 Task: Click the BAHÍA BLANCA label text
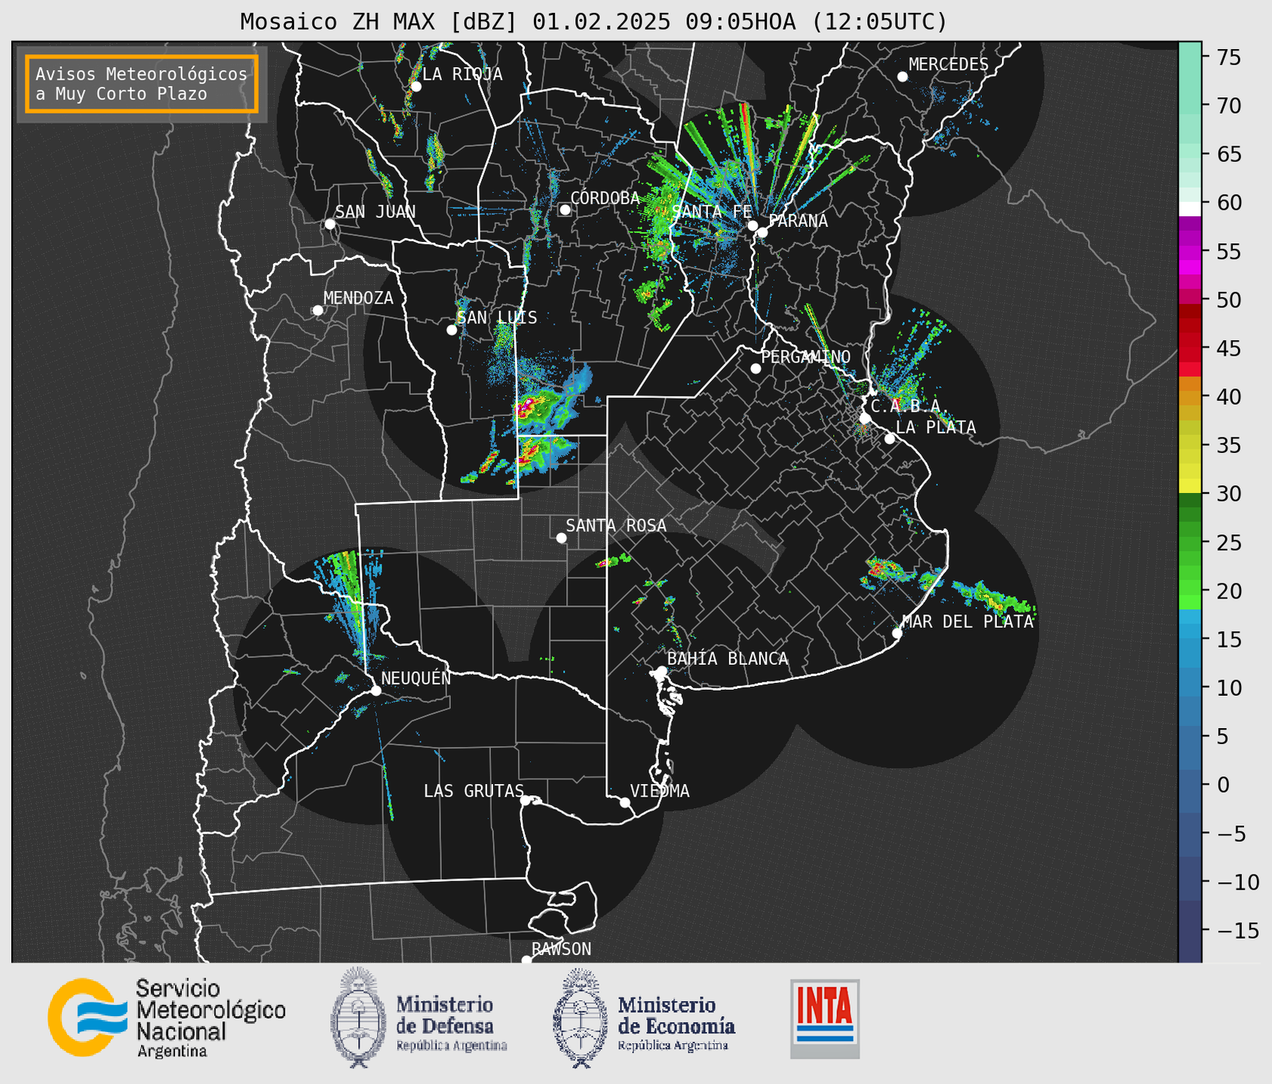tap(728, 659)
